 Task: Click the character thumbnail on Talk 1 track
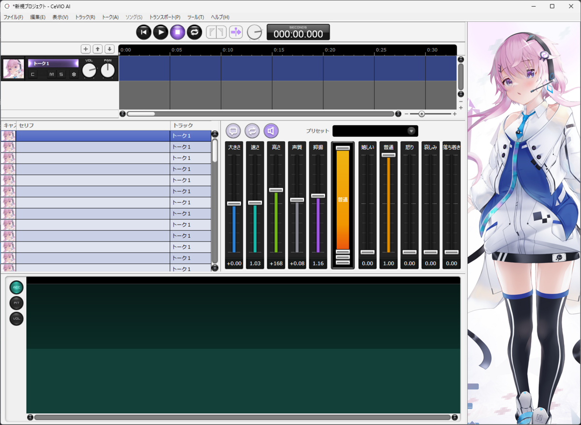tap(14, 68)
